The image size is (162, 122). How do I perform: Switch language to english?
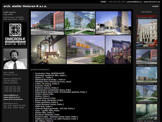coord(155,6)
